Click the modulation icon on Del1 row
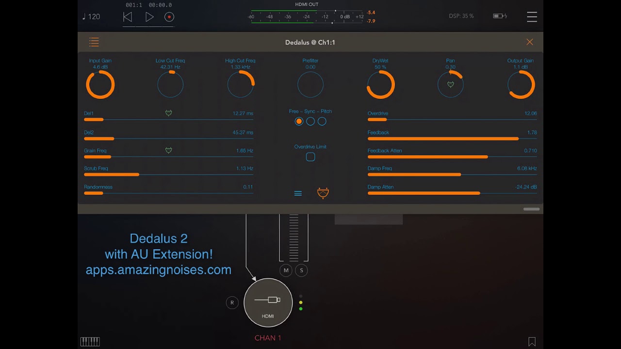621x349 pixels. point(168,113)
